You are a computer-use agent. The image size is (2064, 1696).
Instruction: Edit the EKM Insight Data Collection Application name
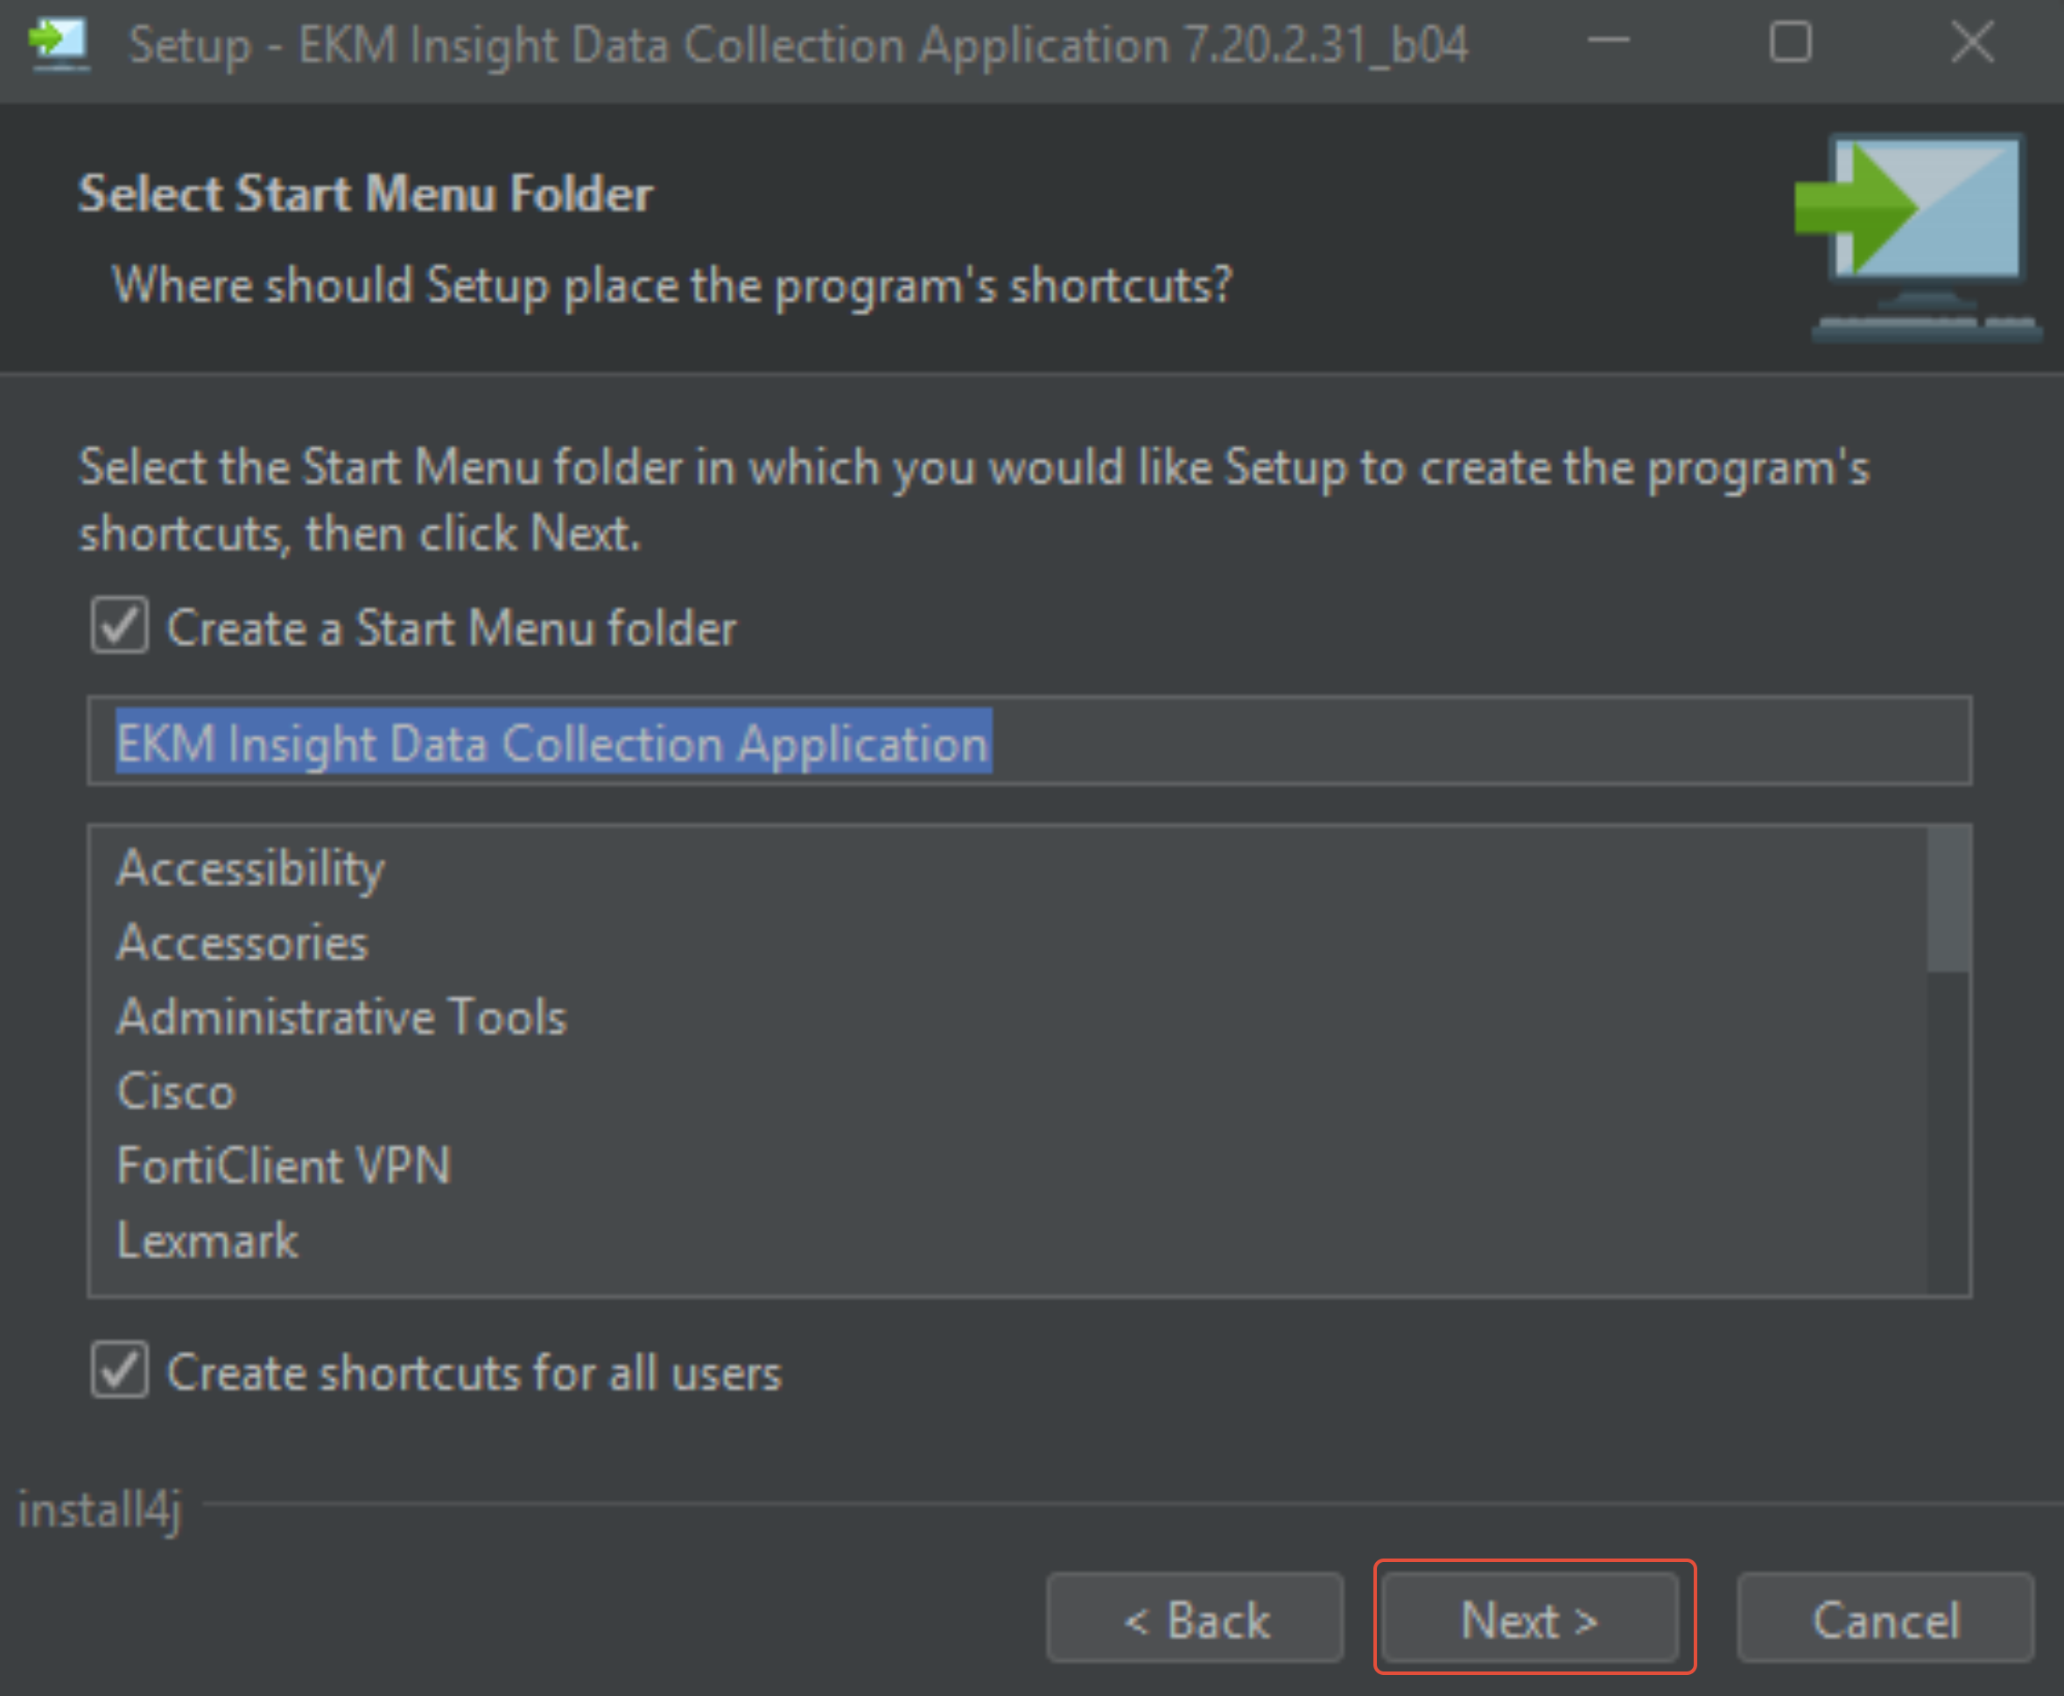coord(552,742)
